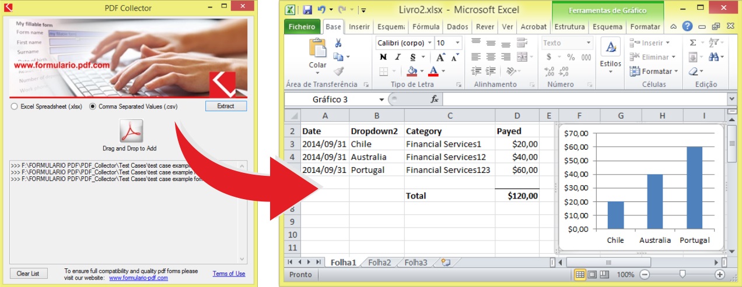Open the www.formulario-pdf.com link
The height and width of the screenshot is (287, 742).
pos(138,278)
